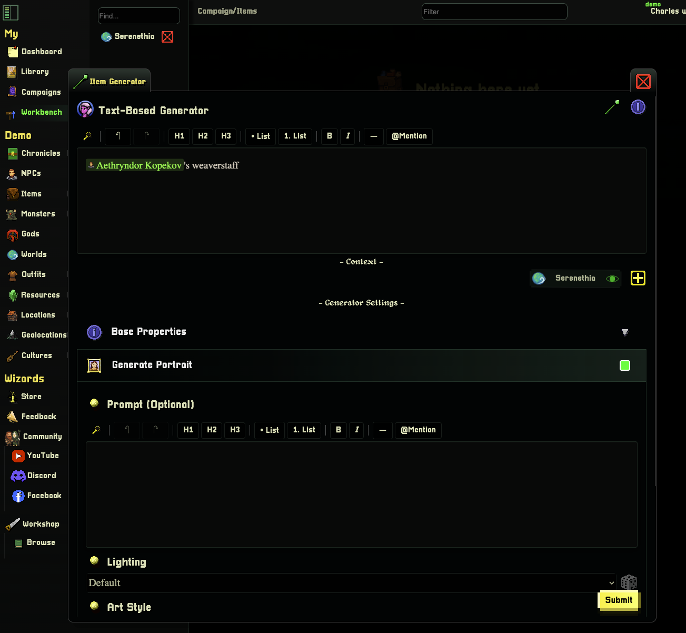Toggle visibility of the Serenethia context with the eye
This screenshot has width=686, height=633.
click(612, 279)
